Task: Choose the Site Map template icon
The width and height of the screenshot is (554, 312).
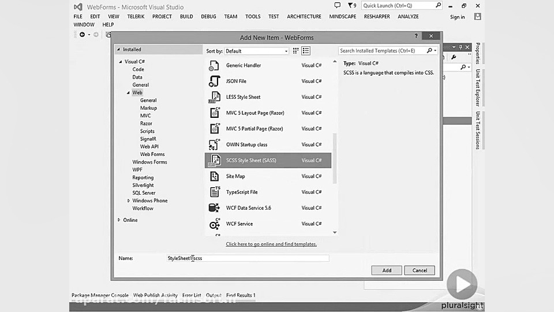Action: 214,176
